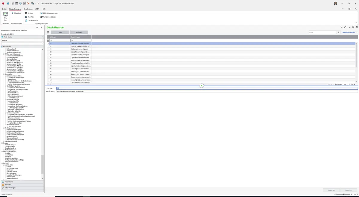
Task: Open System settings gear
Action: 29,13
